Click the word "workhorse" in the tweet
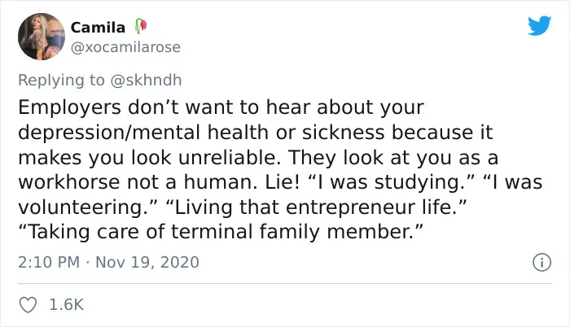The image size is (570, 327). (69, 181)
